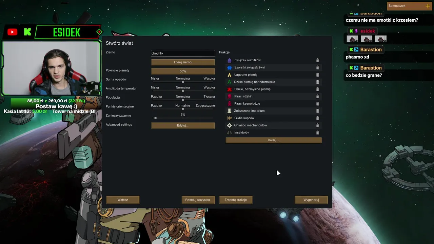Click Postaw kawę donation text
Viewport: 434px width, 244px height.
click(x=56, y=106)
